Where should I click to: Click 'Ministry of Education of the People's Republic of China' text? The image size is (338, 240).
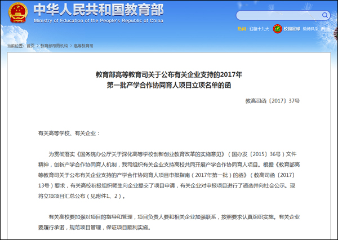[99, 21]
